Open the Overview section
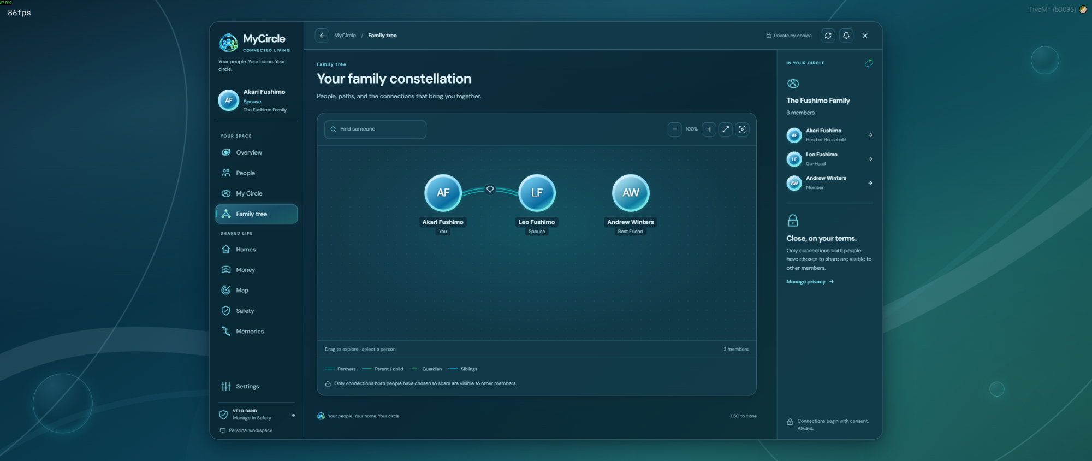1092x461 pixels. point(257,152)
